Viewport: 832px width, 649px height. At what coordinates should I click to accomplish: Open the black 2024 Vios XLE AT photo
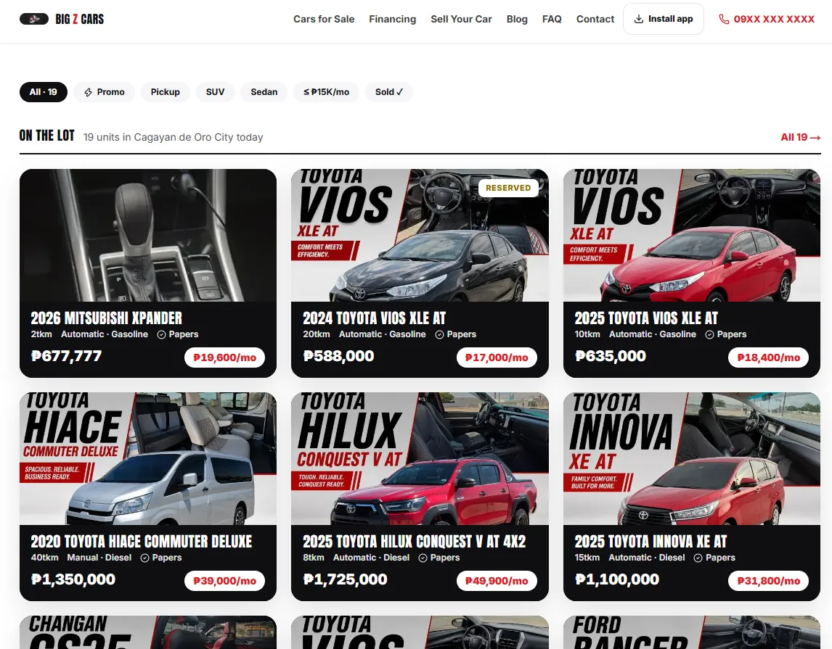(420, 235)
